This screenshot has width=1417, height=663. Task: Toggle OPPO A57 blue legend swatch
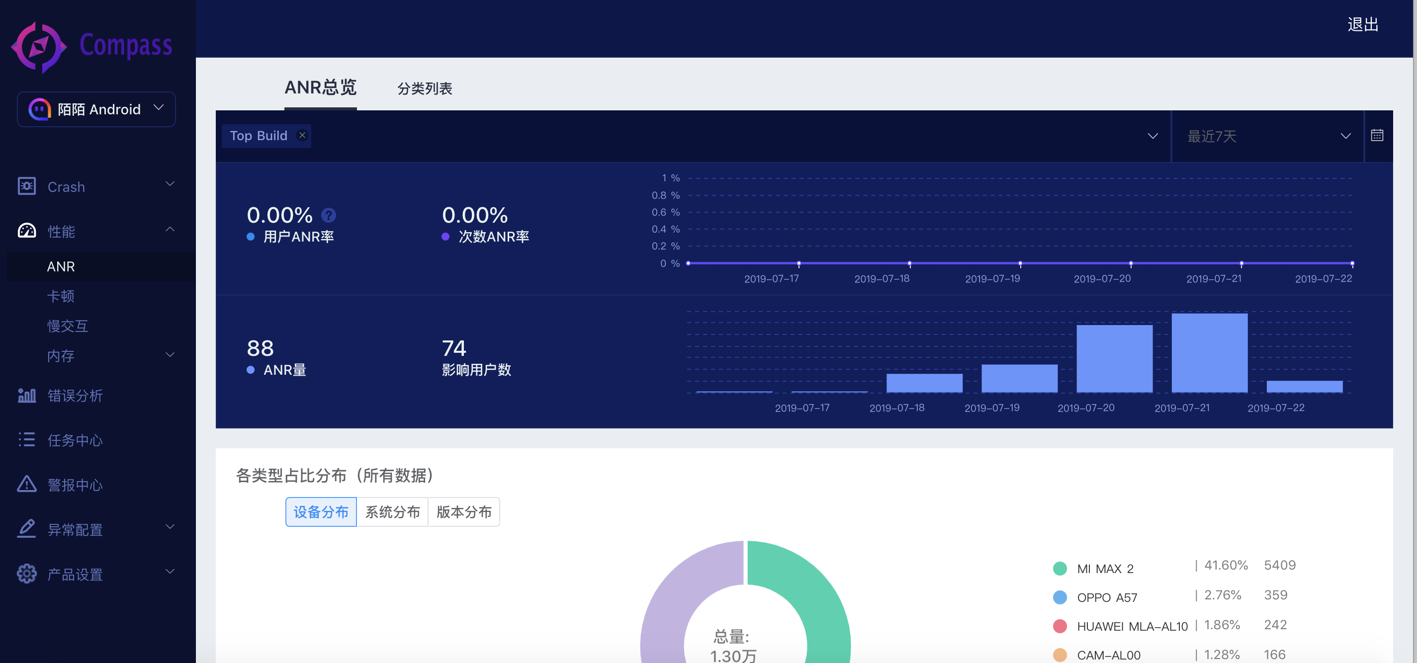point(1060,597)
